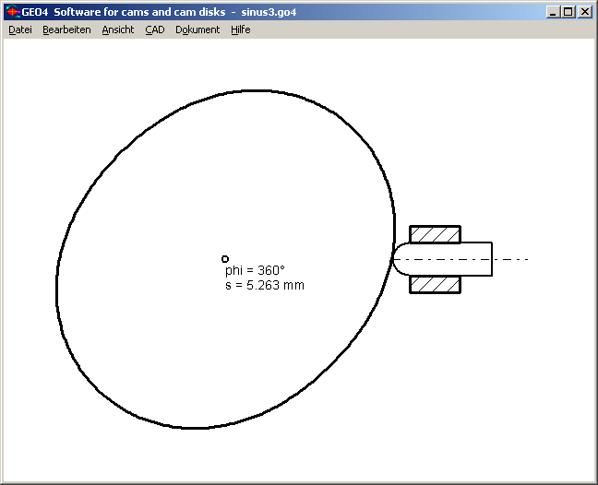Open the Bearbeiten menu

point(66,30)
